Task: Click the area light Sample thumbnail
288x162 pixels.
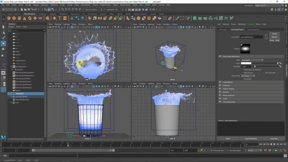Action: [245, 49]
